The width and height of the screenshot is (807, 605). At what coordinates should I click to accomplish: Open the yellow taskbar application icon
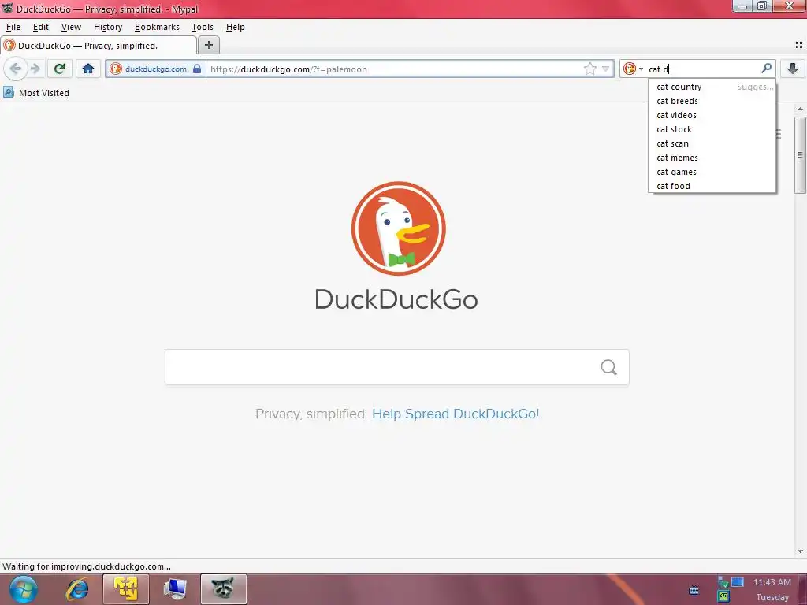point(125,589)
